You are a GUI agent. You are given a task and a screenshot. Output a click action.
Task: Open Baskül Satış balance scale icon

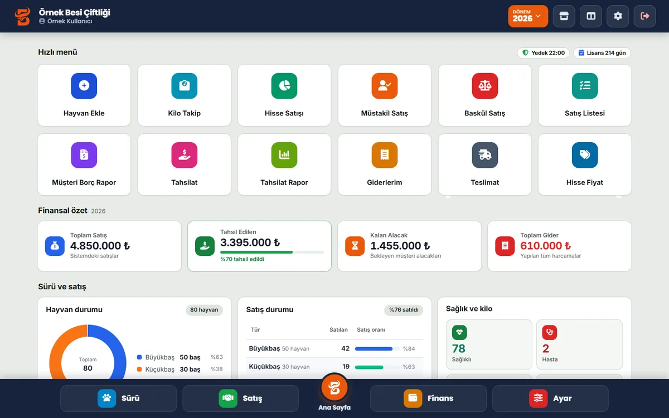(x=485, y=86)
